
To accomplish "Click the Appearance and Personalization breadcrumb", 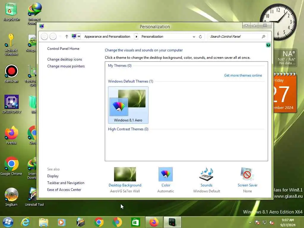I will [x=107, y=37].
